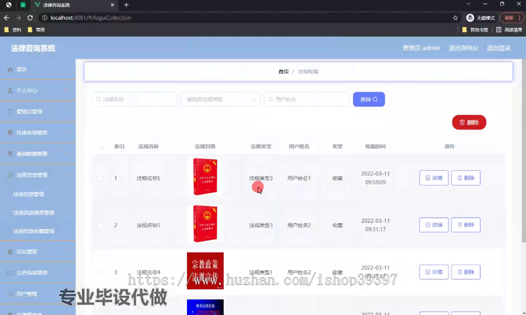Tick the checkbox for row 1 法规名称5
Screen dimensions: 526x315
pyautogui.click(x=101, y=178)
